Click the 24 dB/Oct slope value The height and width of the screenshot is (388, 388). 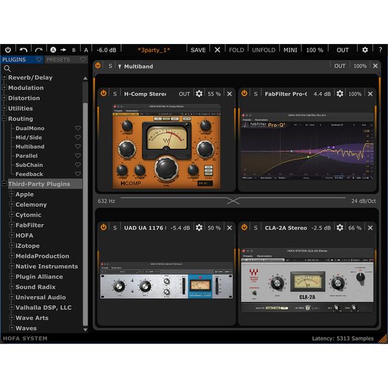[x=363, y=201]
